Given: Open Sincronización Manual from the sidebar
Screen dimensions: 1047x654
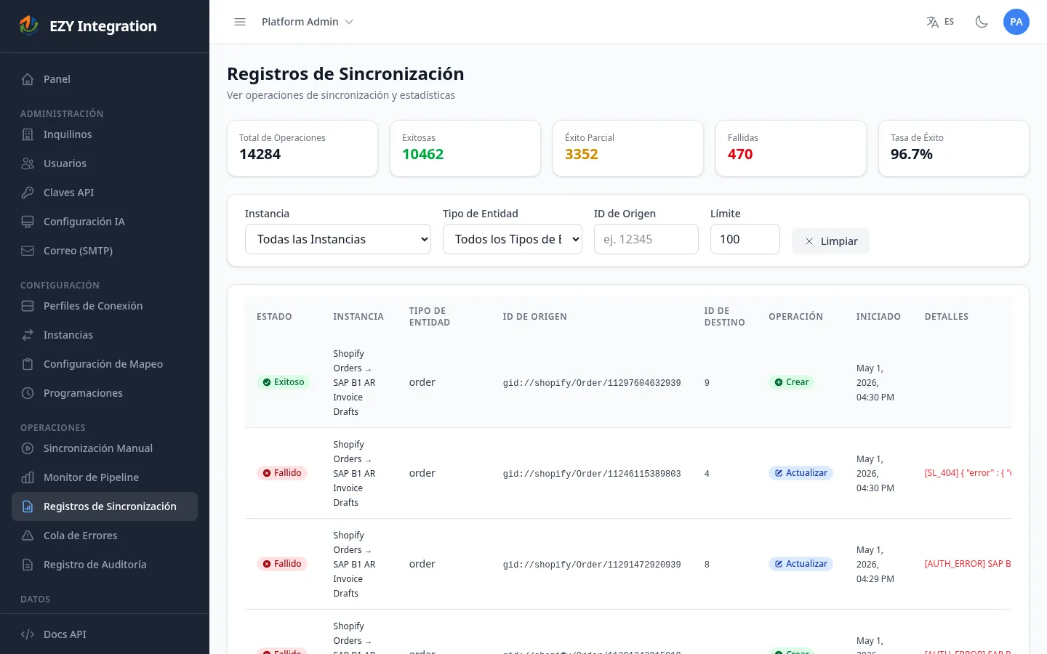Looking at the screenshot, I should pos(105,448).
